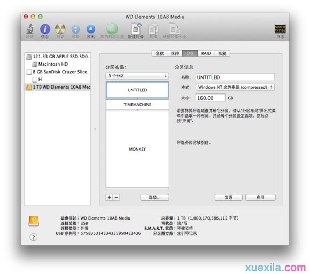Viewport: 310px width, 274px height.
Task: Click disk description 'WD Elements 10A8 Media'
Action: point(105,218)
